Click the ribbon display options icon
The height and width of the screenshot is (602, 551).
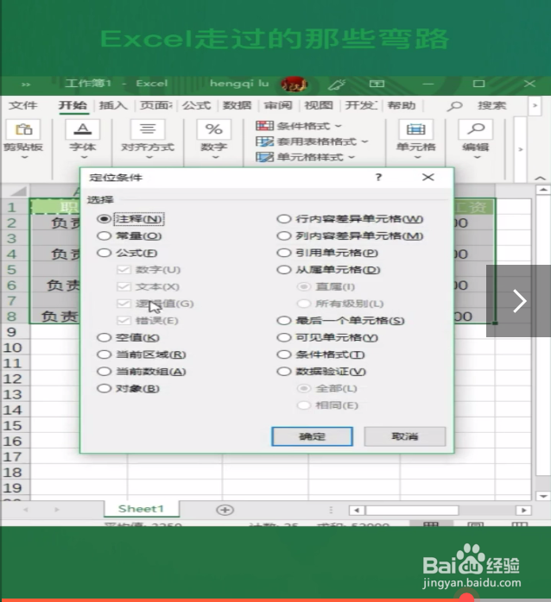(377, 84)
